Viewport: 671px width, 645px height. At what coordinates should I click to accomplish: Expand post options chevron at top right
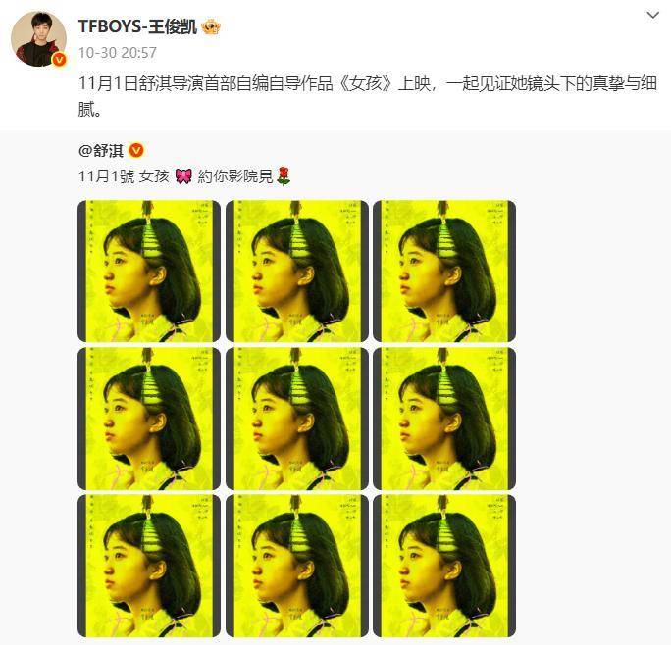[652, 16]
